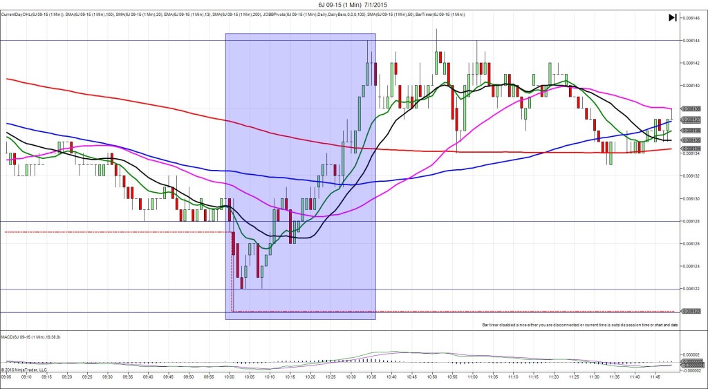Click the 10:00 time axis label
The height and width of the screenshot is (389, 708).
tap(230, 377)
